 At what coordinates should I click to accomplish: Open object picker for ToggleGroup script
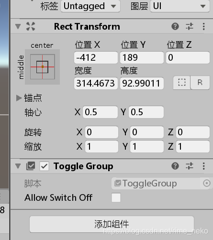[207, 183]
